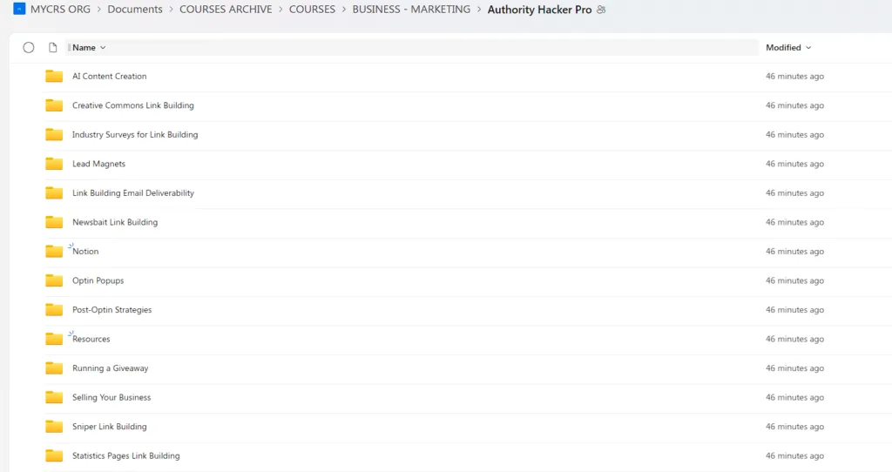Click the Sniper Link Building folder icon
The width and height of the screenshot is (892, 472).
[54, 427]
